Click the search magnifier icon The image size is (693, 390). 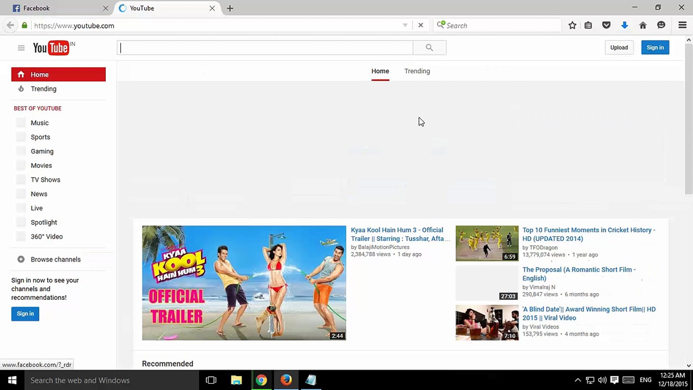pyautogui.click(x=429, y=47)
